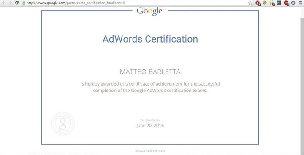Open the red stop-sign adblock extension
This screenshot has height=155, width=304.
click(286, 3)
